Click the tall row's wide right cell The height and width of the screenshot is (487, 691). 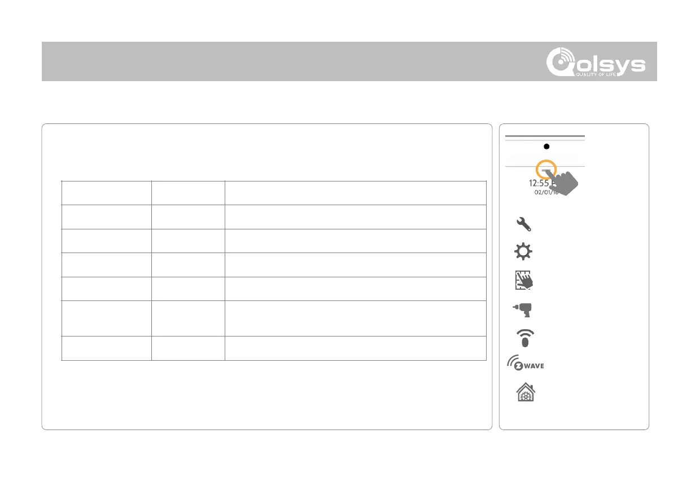tap(355, 318)
